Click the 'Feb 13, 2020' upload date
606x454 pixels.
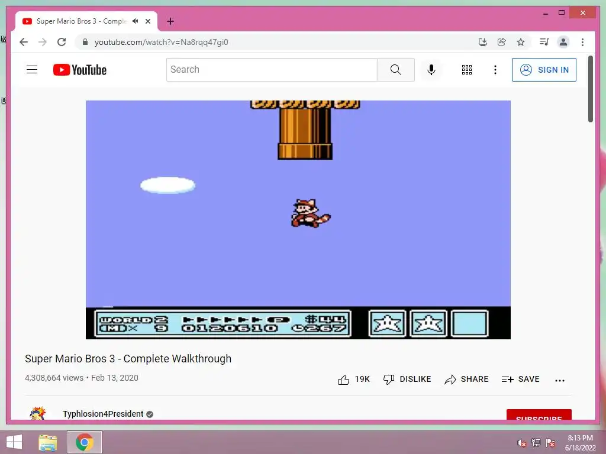[x=114, y=378]
